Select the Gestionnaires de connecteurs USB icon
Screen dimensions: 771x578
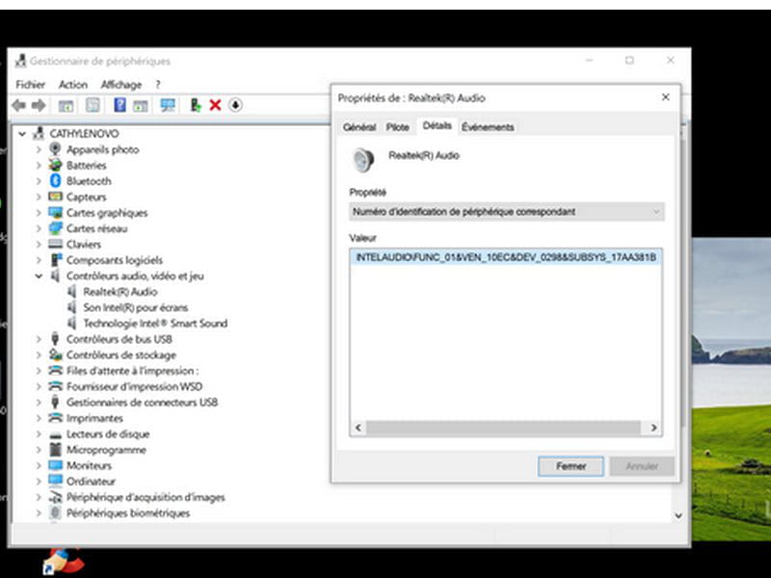pos(55,402)
